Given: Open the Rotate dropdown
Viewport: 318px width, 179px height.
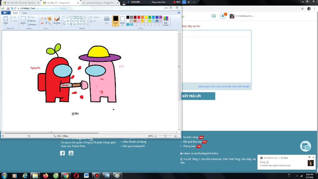Looking at the screenshot, I should point(32,24).
